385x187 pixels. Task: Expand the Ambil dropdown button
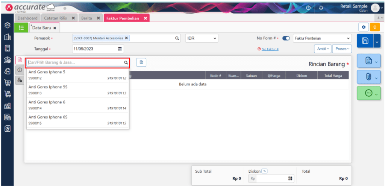tap(323, 49)
